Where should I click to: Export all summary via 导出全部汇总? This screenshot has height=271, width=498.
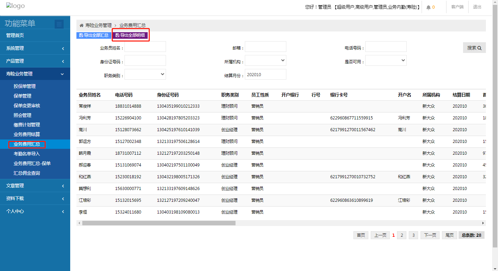[94, 35]
